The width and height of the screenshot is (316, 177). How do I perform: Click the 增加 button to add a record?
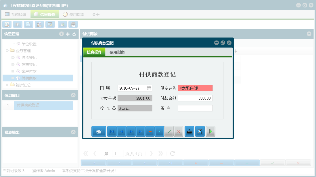click(x=99, y=131)
